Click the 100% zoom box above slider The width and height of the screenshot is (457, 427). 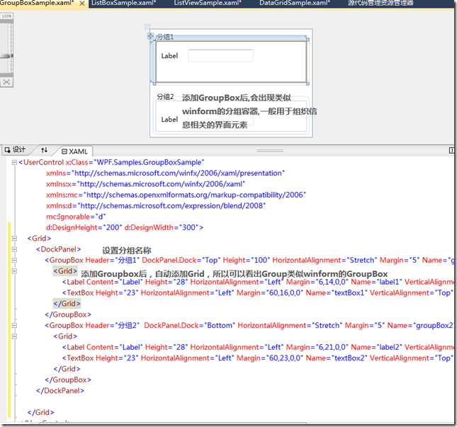pyautogui.click(x=6, y=16)
